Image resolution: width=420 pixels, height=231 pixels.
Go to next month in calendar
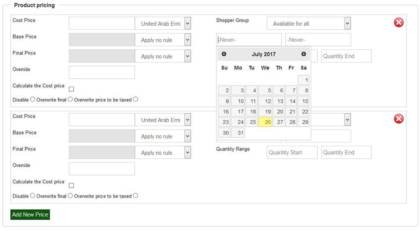pos(304,54)
